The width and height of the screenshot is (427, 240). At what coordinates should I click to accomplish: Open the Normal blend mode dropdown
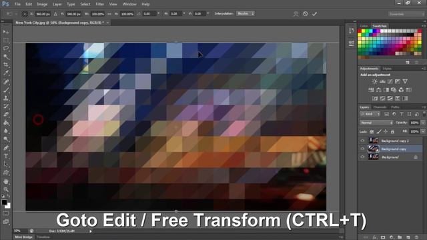pyautogui.click(x=376, y=123)
